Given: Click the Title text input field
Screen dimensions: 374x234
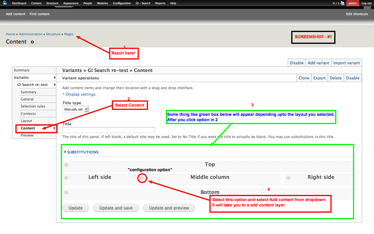Looking at the screenshot, I should (109, 130).
